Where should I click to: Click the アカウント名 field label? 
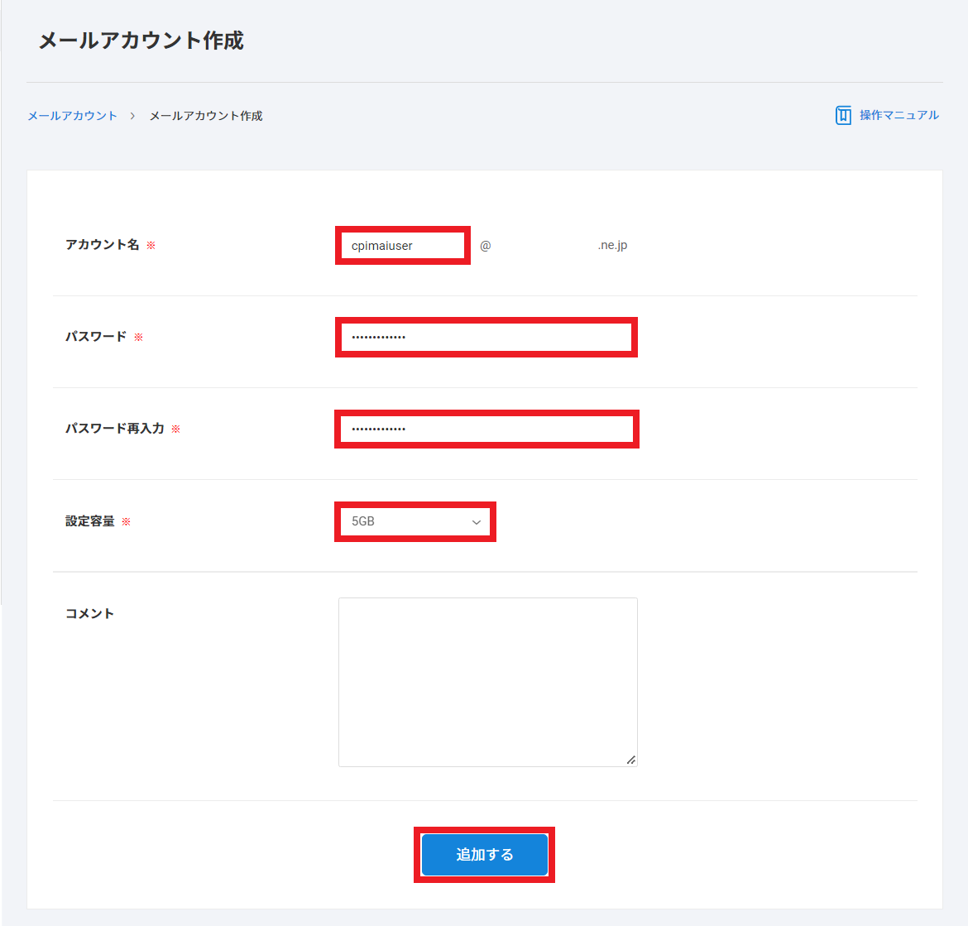click(103, 245)
